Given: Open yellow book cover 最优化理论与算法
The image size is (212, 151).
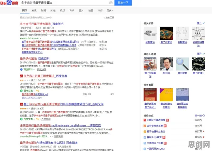Looking at the screenshot, I should [x=166, y=95].
